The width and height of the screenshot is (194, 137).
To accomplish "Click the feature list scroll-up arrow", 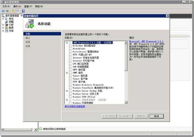I will (126, 43).
